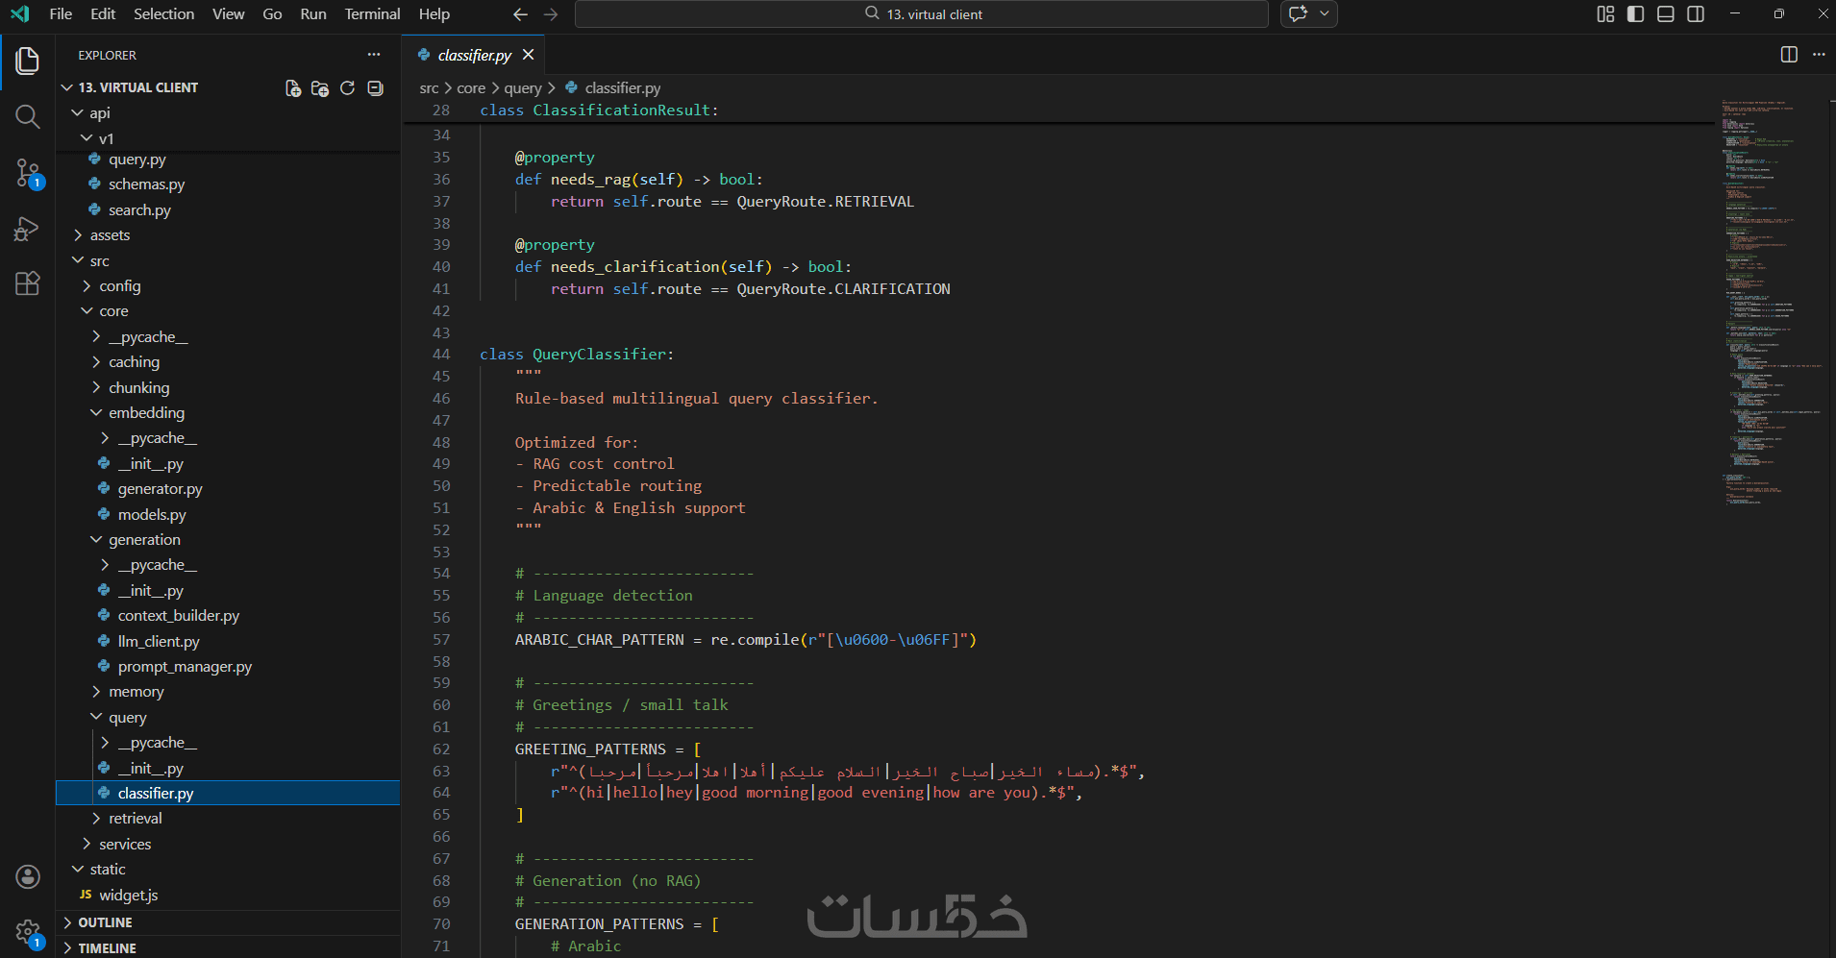Open the Accounts menu icon
This screenshot has height=958, width=1836.
(x=28, y=876)
